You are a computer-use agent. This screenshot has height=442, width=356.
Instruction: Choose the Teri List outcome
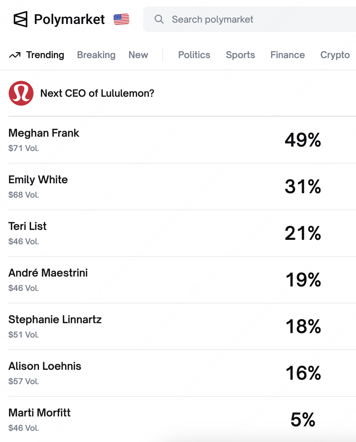point(27,226)
